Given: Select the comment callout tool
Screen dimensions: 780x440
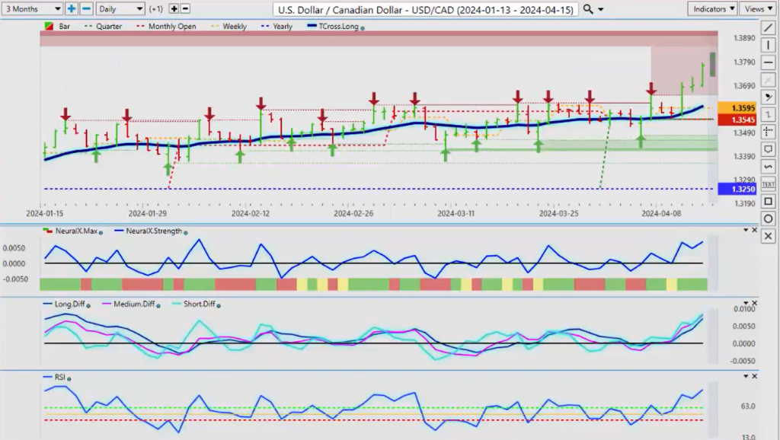Looking at the screenshot, I should (768, 149).
